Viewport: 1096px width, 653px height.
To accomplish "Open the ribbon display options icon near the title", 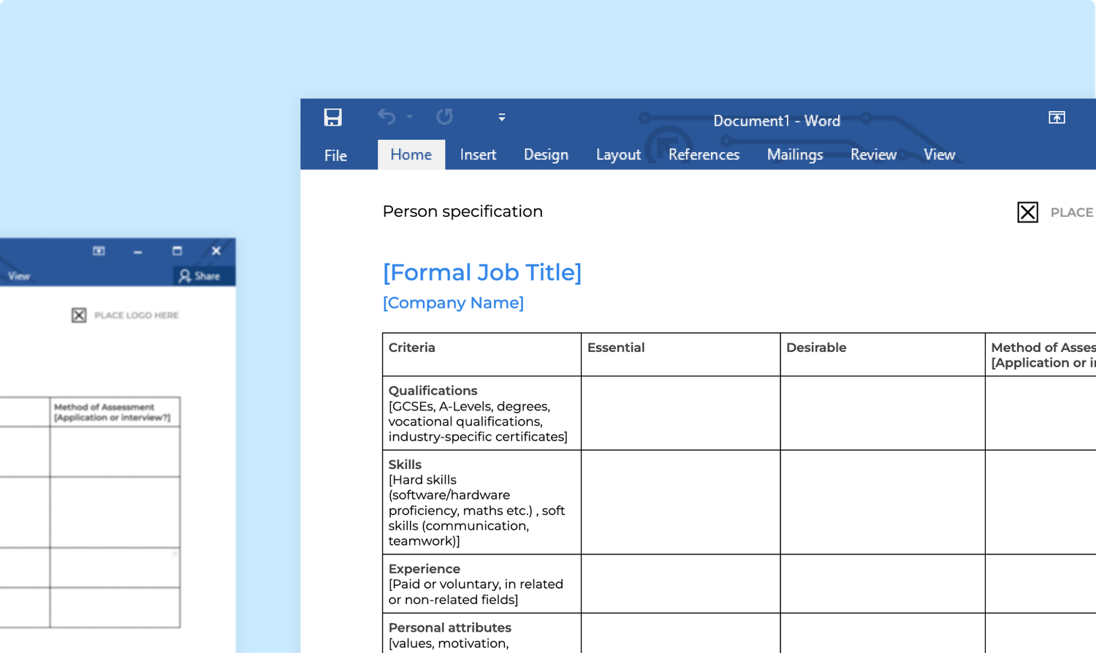I will pyautogui.click(x=1057, y=117).
